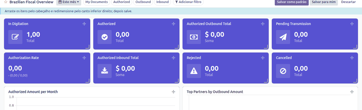
Task: Click the money icon in Authorized Outbound Total
Action: [x=194, y=37]
